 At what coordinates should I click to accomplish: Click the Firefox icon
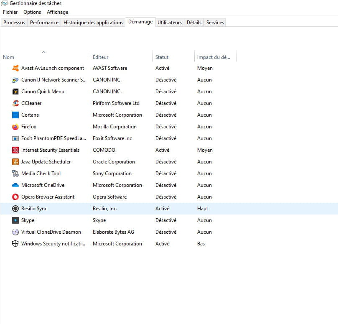(x=15, y=127)
